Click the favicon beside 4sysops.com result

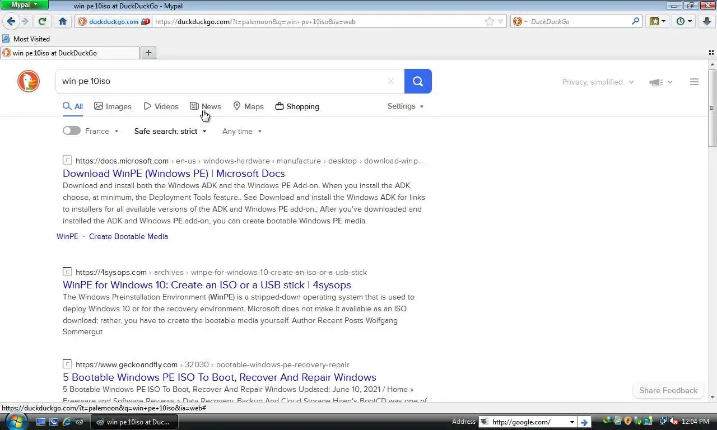coord(67,272)
